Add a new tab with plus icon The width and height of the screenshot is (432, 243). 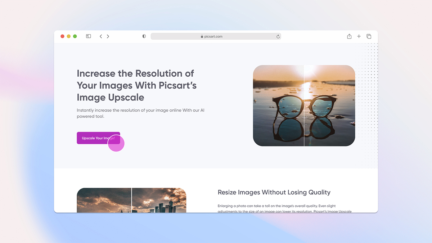click(x=359, y=36)
